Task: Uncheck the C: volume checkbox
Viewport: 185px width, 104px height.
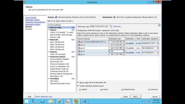Action: point(79,45)
